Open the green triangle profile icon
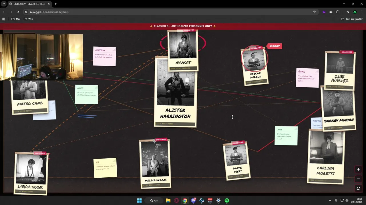 (x=355, y=12)
